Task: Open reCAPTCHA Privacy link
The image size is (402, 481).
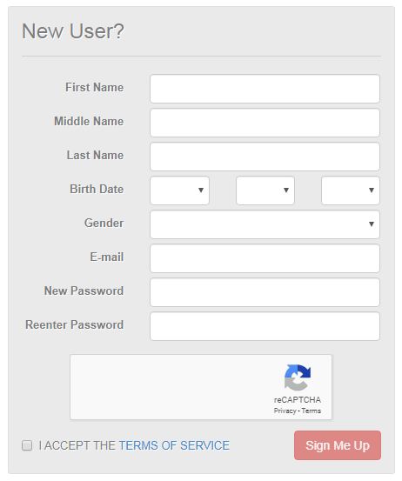Action: coord(285,411)
